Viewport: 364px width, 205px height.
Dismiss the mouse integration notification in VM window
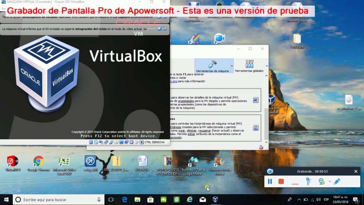tap(159, 28)
